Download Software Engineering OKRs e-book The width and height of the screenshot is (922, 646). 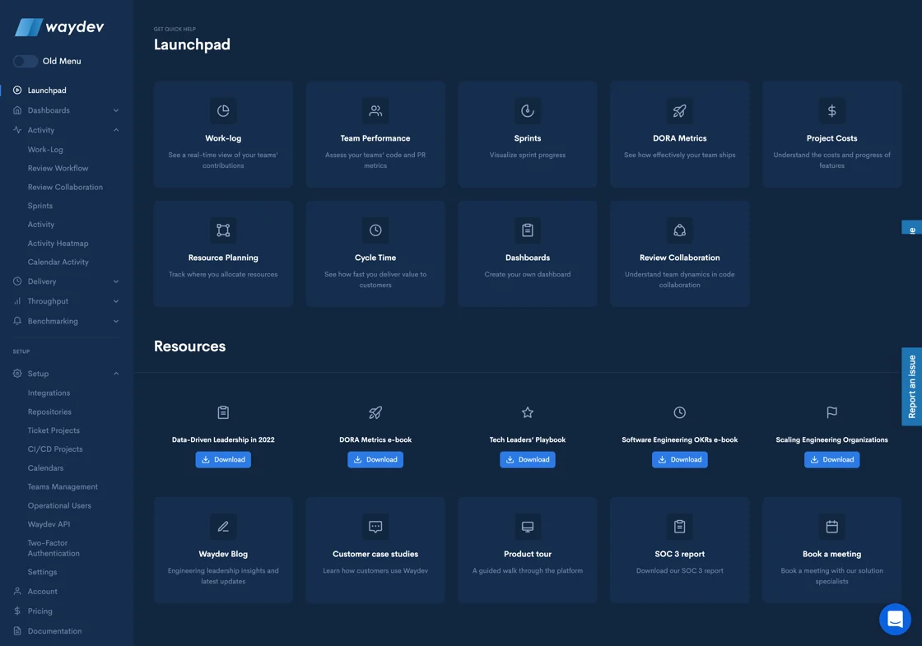(679, 460)
